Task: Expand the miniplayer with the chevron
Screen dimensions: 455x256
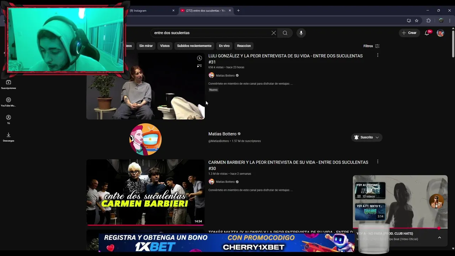Action: [439, 238]
